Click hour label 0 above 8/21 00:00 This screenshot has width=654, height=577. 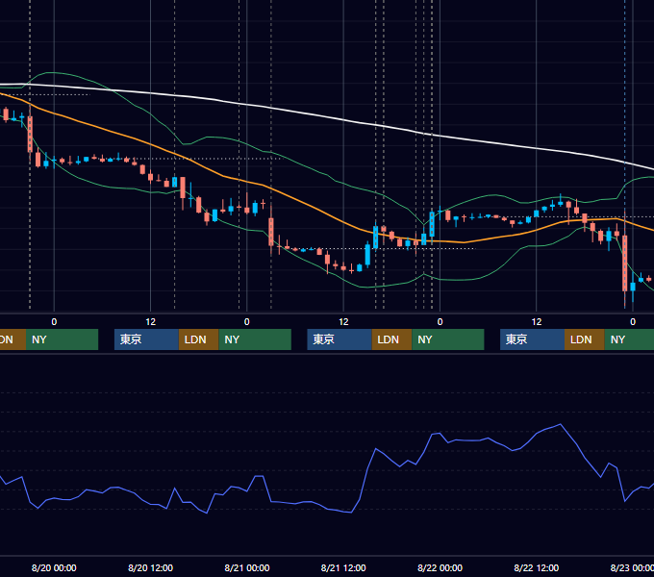247,322
